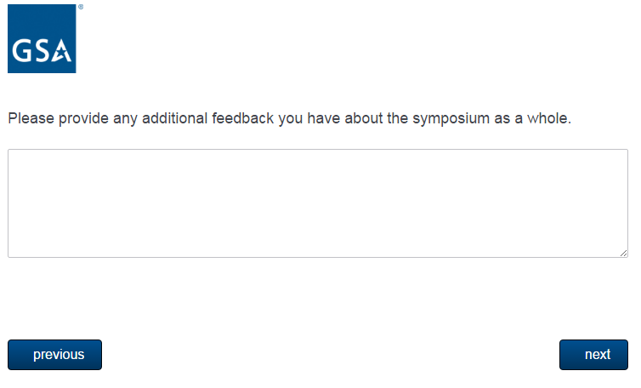Viewport: 641px width, 388px height.
Task: Click the letter G in the GSA logo
Action: click(23, 52)
